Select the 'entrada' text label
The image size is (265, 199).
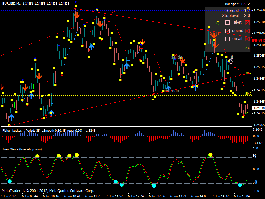point(172,91)
